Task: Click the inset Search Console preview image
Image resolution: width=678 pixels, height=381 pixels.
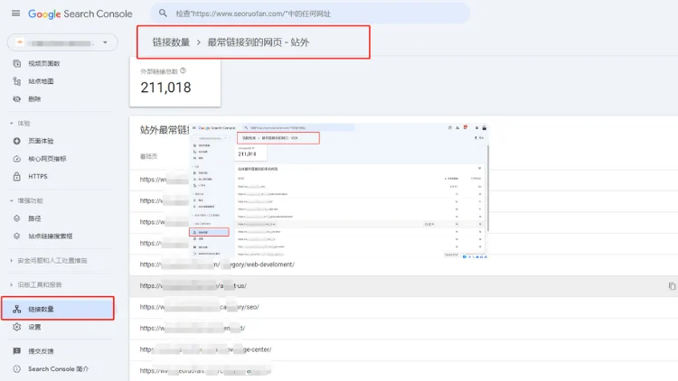Action: (339, 190)
